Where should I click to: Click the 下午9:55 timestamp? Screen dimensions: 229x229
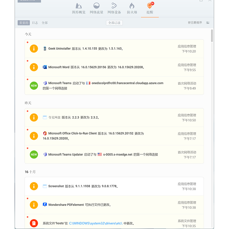[x=190, y=70]
